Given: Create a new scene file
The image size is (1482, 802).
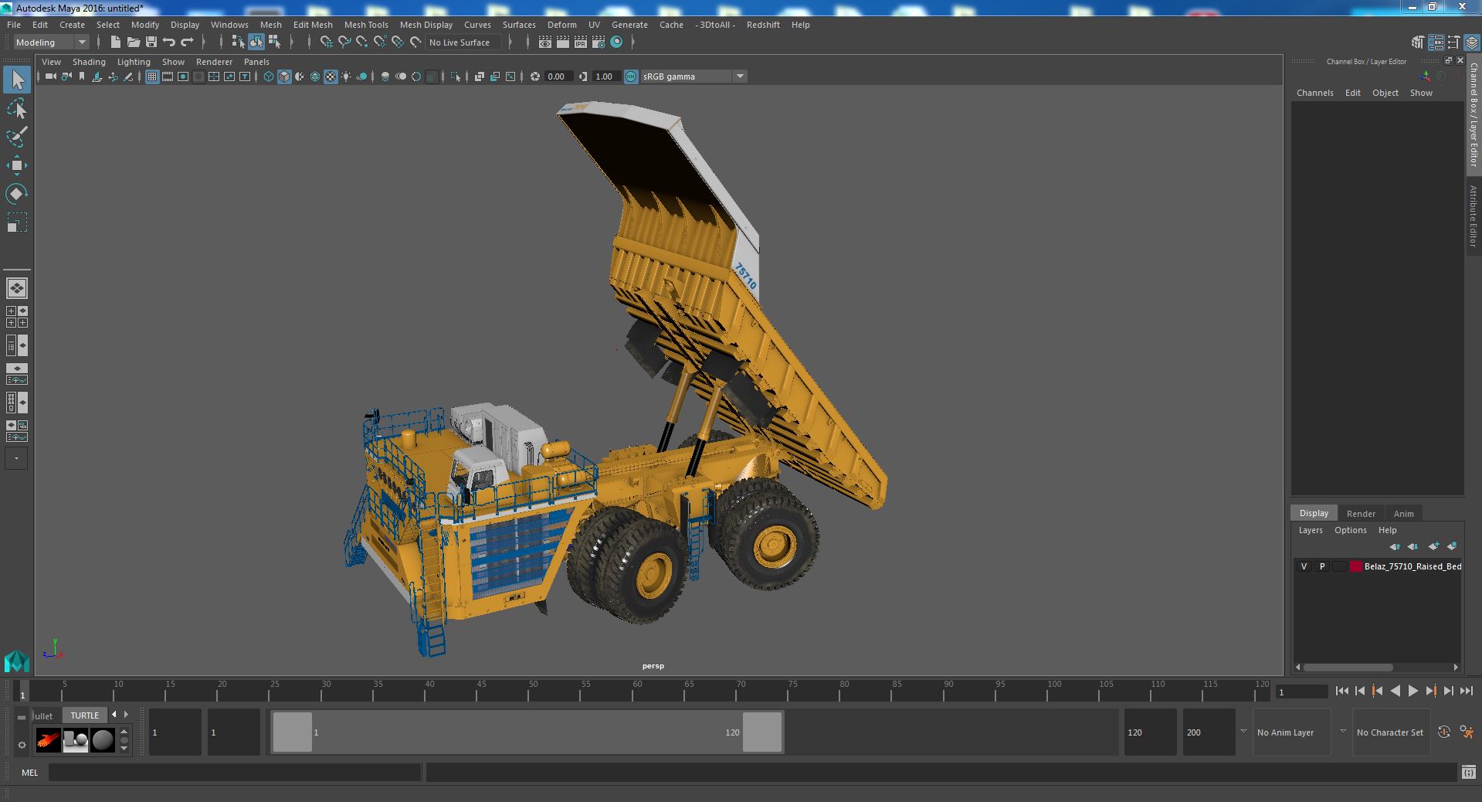Looking at the screenshot, I should pyautogui.click(x=116, y=42).
